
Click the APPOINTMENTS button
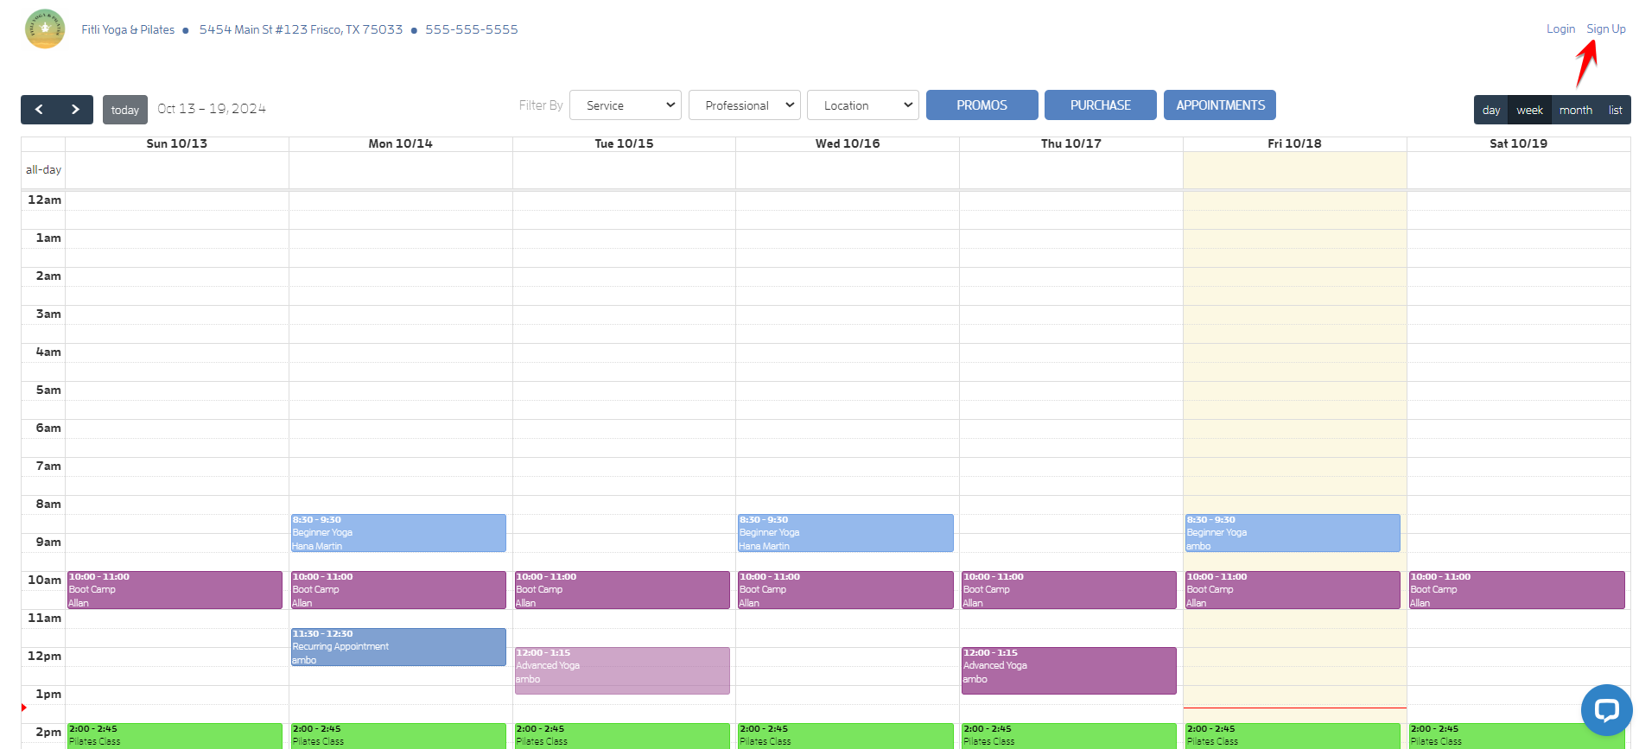coord(1220,105)
